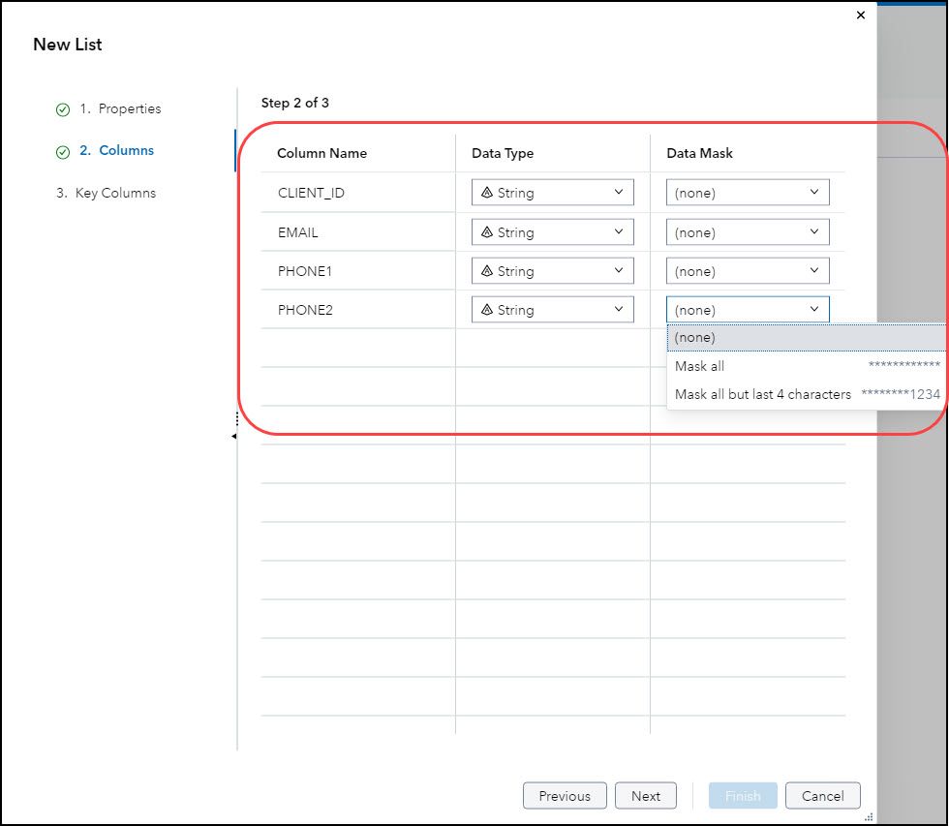949x826 pixels.
Task: Cancel the New List dialog
Action: (822, 795)
